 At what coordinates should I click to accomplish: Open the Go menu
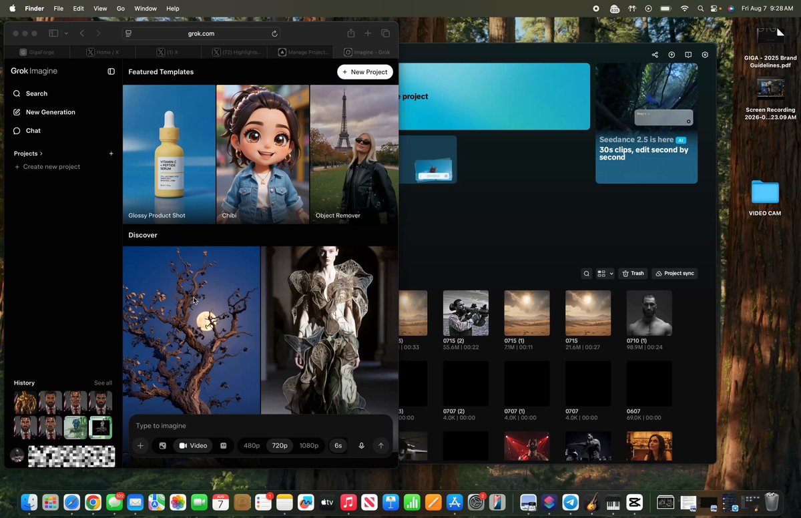coord(121,9)
